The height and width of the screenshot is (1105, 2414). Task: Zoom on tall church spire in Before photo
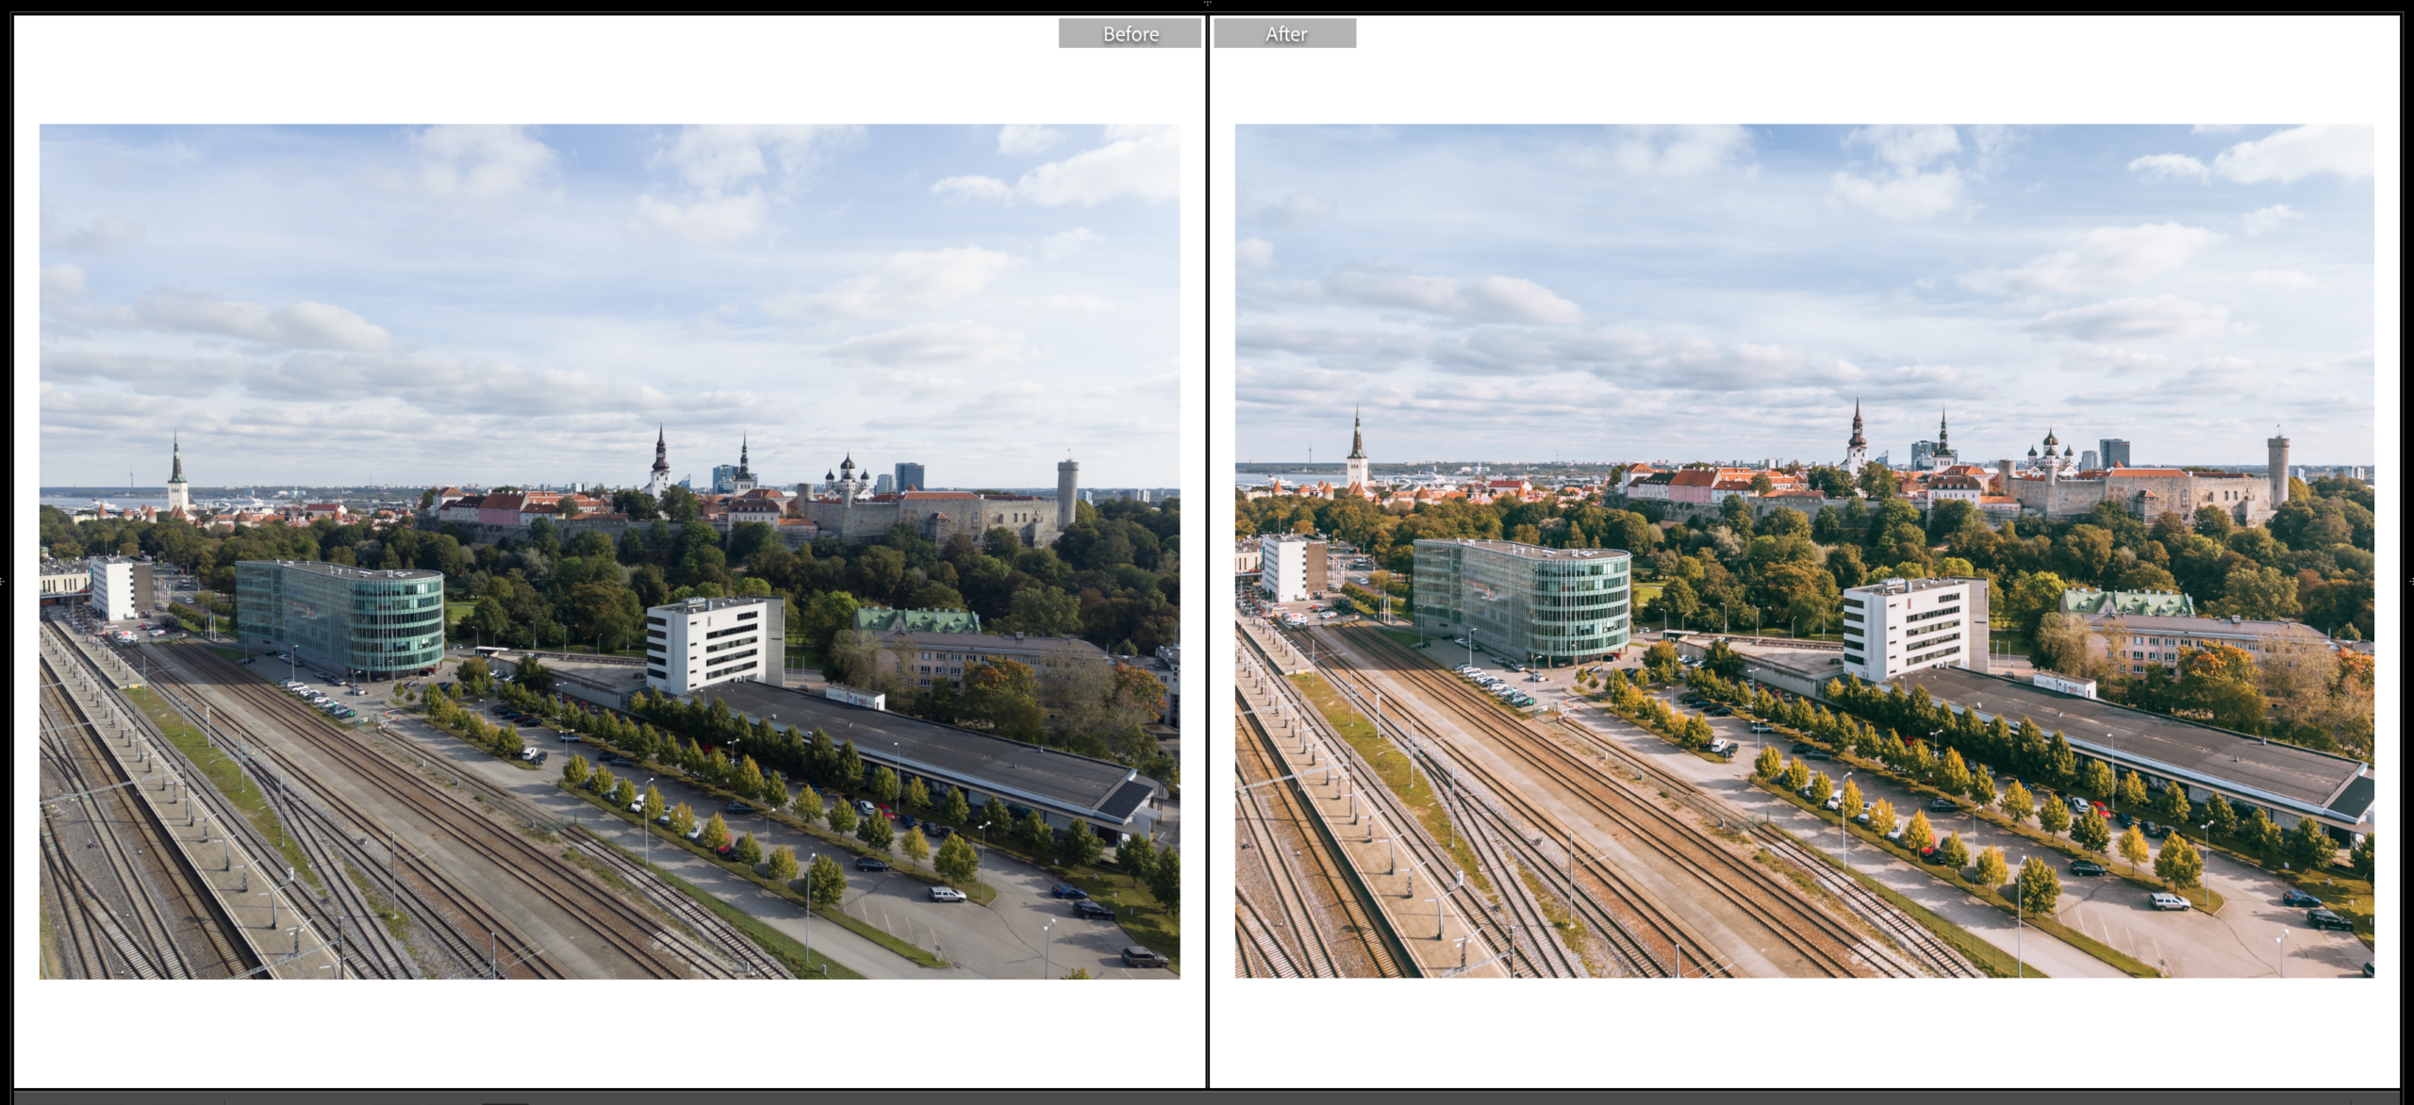(x=176, y=471)
